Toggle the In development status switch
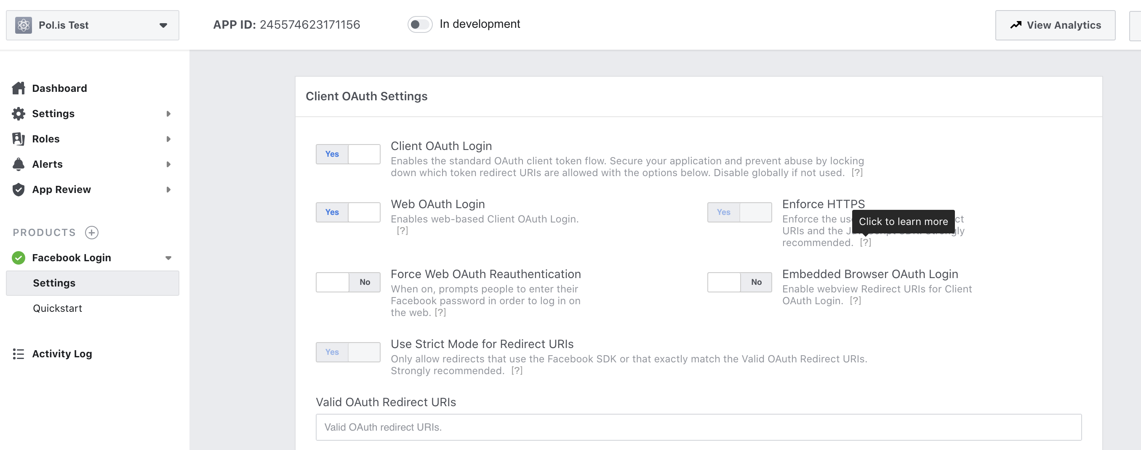Viewport: 1141px width, 450px height. (419, 24)
